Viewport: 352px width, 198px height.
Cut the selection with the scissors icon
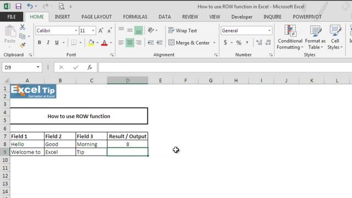[x=22, y=28]
